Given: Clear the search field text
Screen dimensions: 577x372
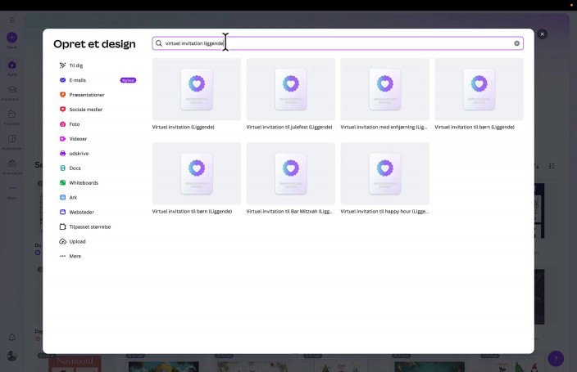Looking at the screenshot, I should coord(516,43).
